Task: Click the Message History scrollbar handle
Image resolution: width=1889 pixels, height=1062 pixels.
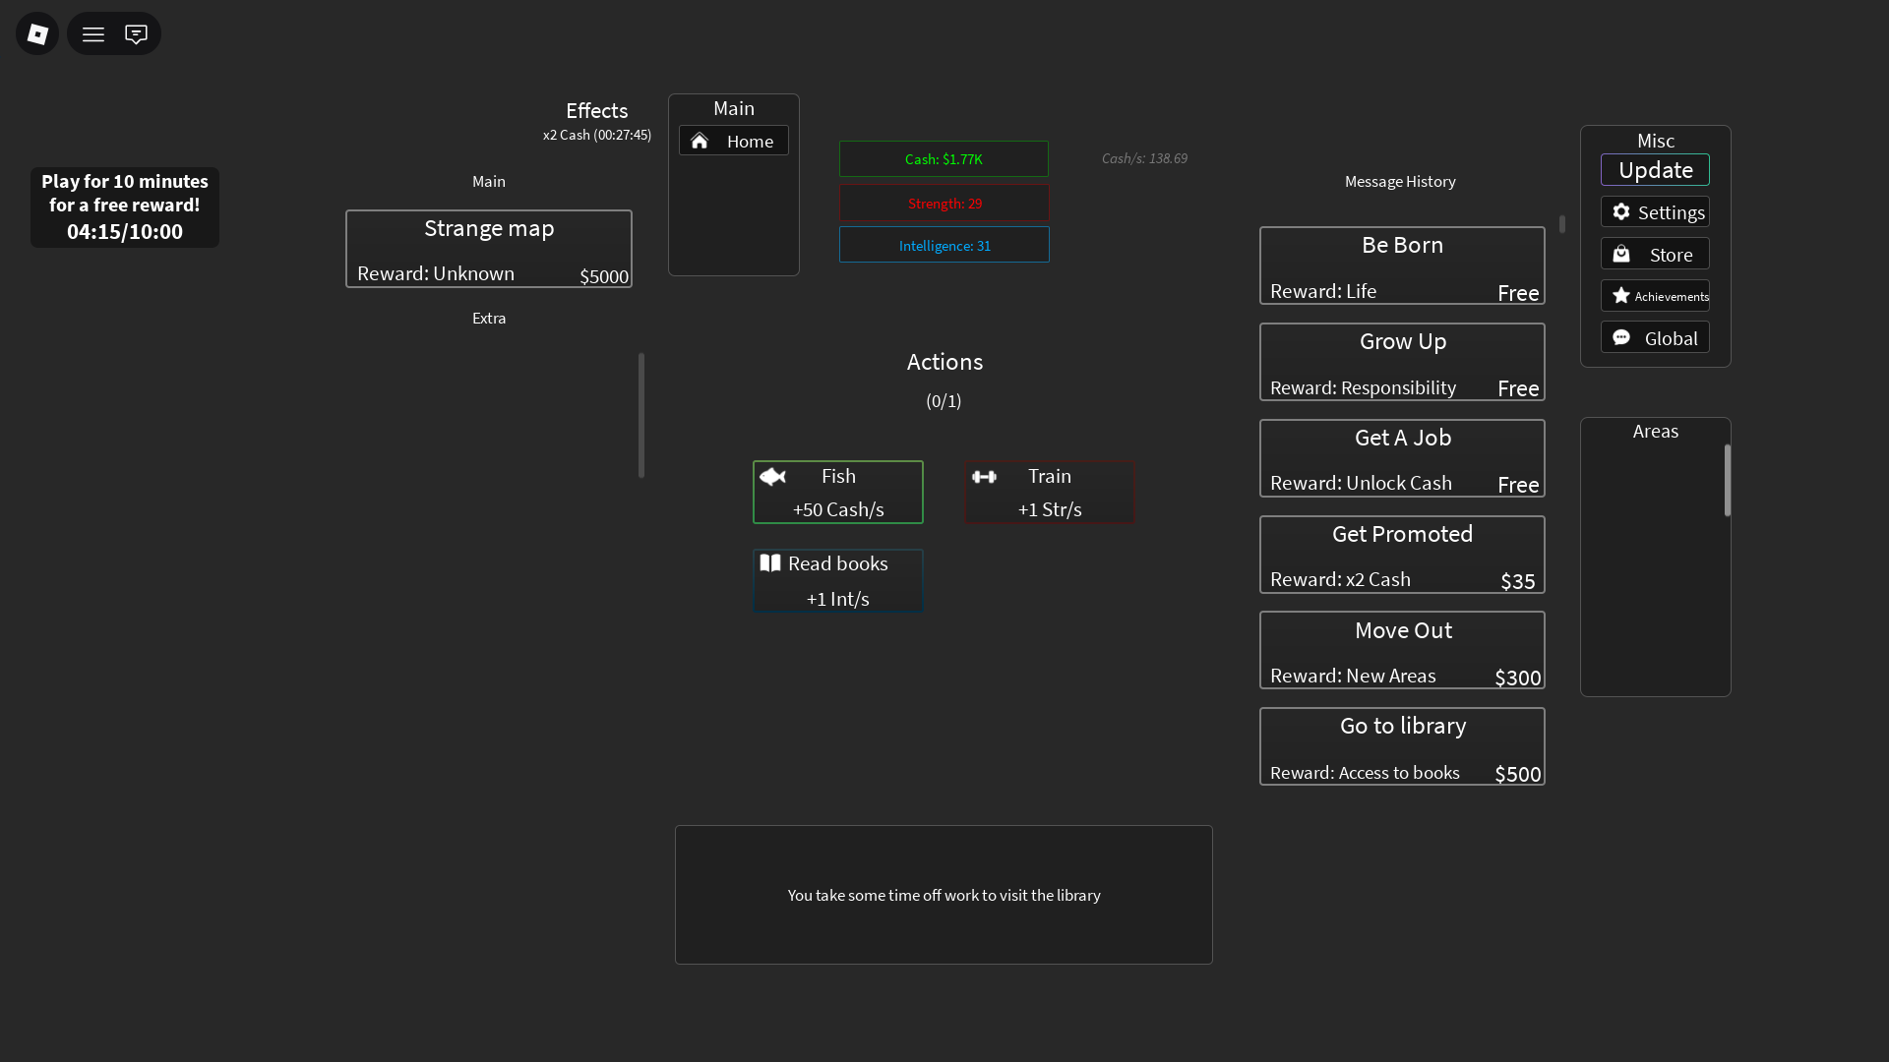Action: 1561,224
